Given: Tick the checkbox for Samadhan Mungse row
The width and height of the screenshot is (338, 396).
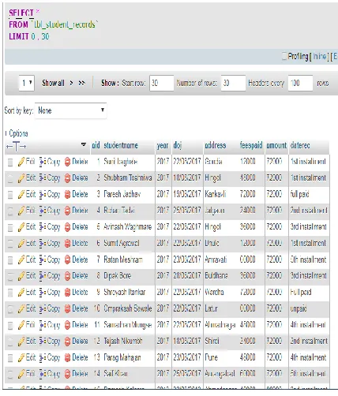Looking at the screenshot, I should [10, 325].
